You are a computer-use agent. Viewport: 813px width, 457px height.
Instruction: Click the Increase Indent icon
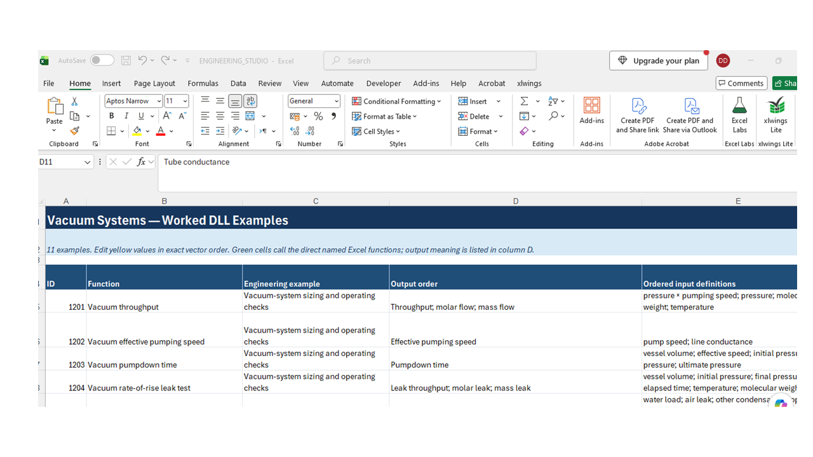click(220, 131)
